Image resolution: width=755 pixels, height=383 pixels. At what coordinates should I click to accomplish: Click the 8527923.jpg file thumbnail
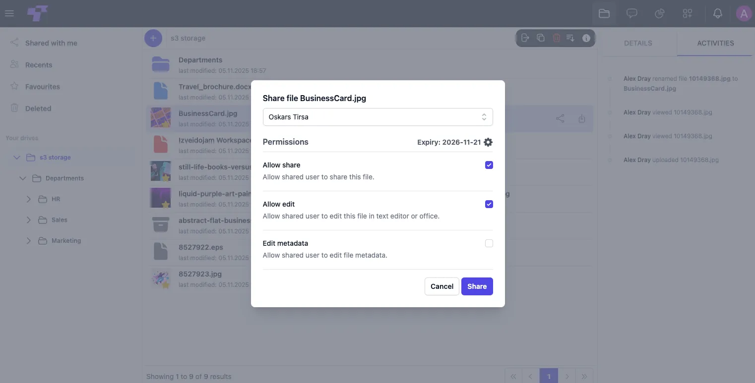161,278
